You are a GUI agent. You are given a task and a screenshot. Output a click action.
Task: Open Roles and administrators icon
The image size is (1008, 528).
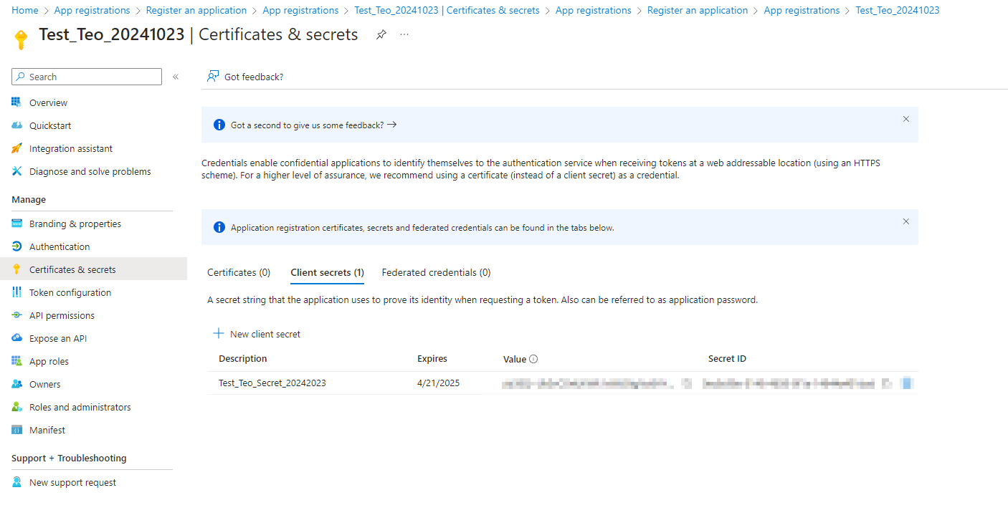[16, 407]
